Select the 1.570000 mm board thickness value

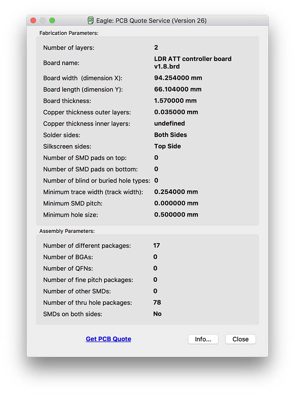click(175, 100)
